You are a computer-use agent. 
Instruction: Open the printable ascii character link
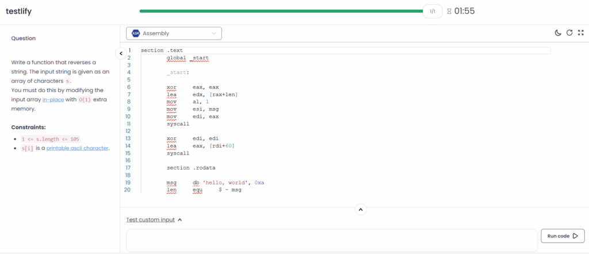pos(78,148)
